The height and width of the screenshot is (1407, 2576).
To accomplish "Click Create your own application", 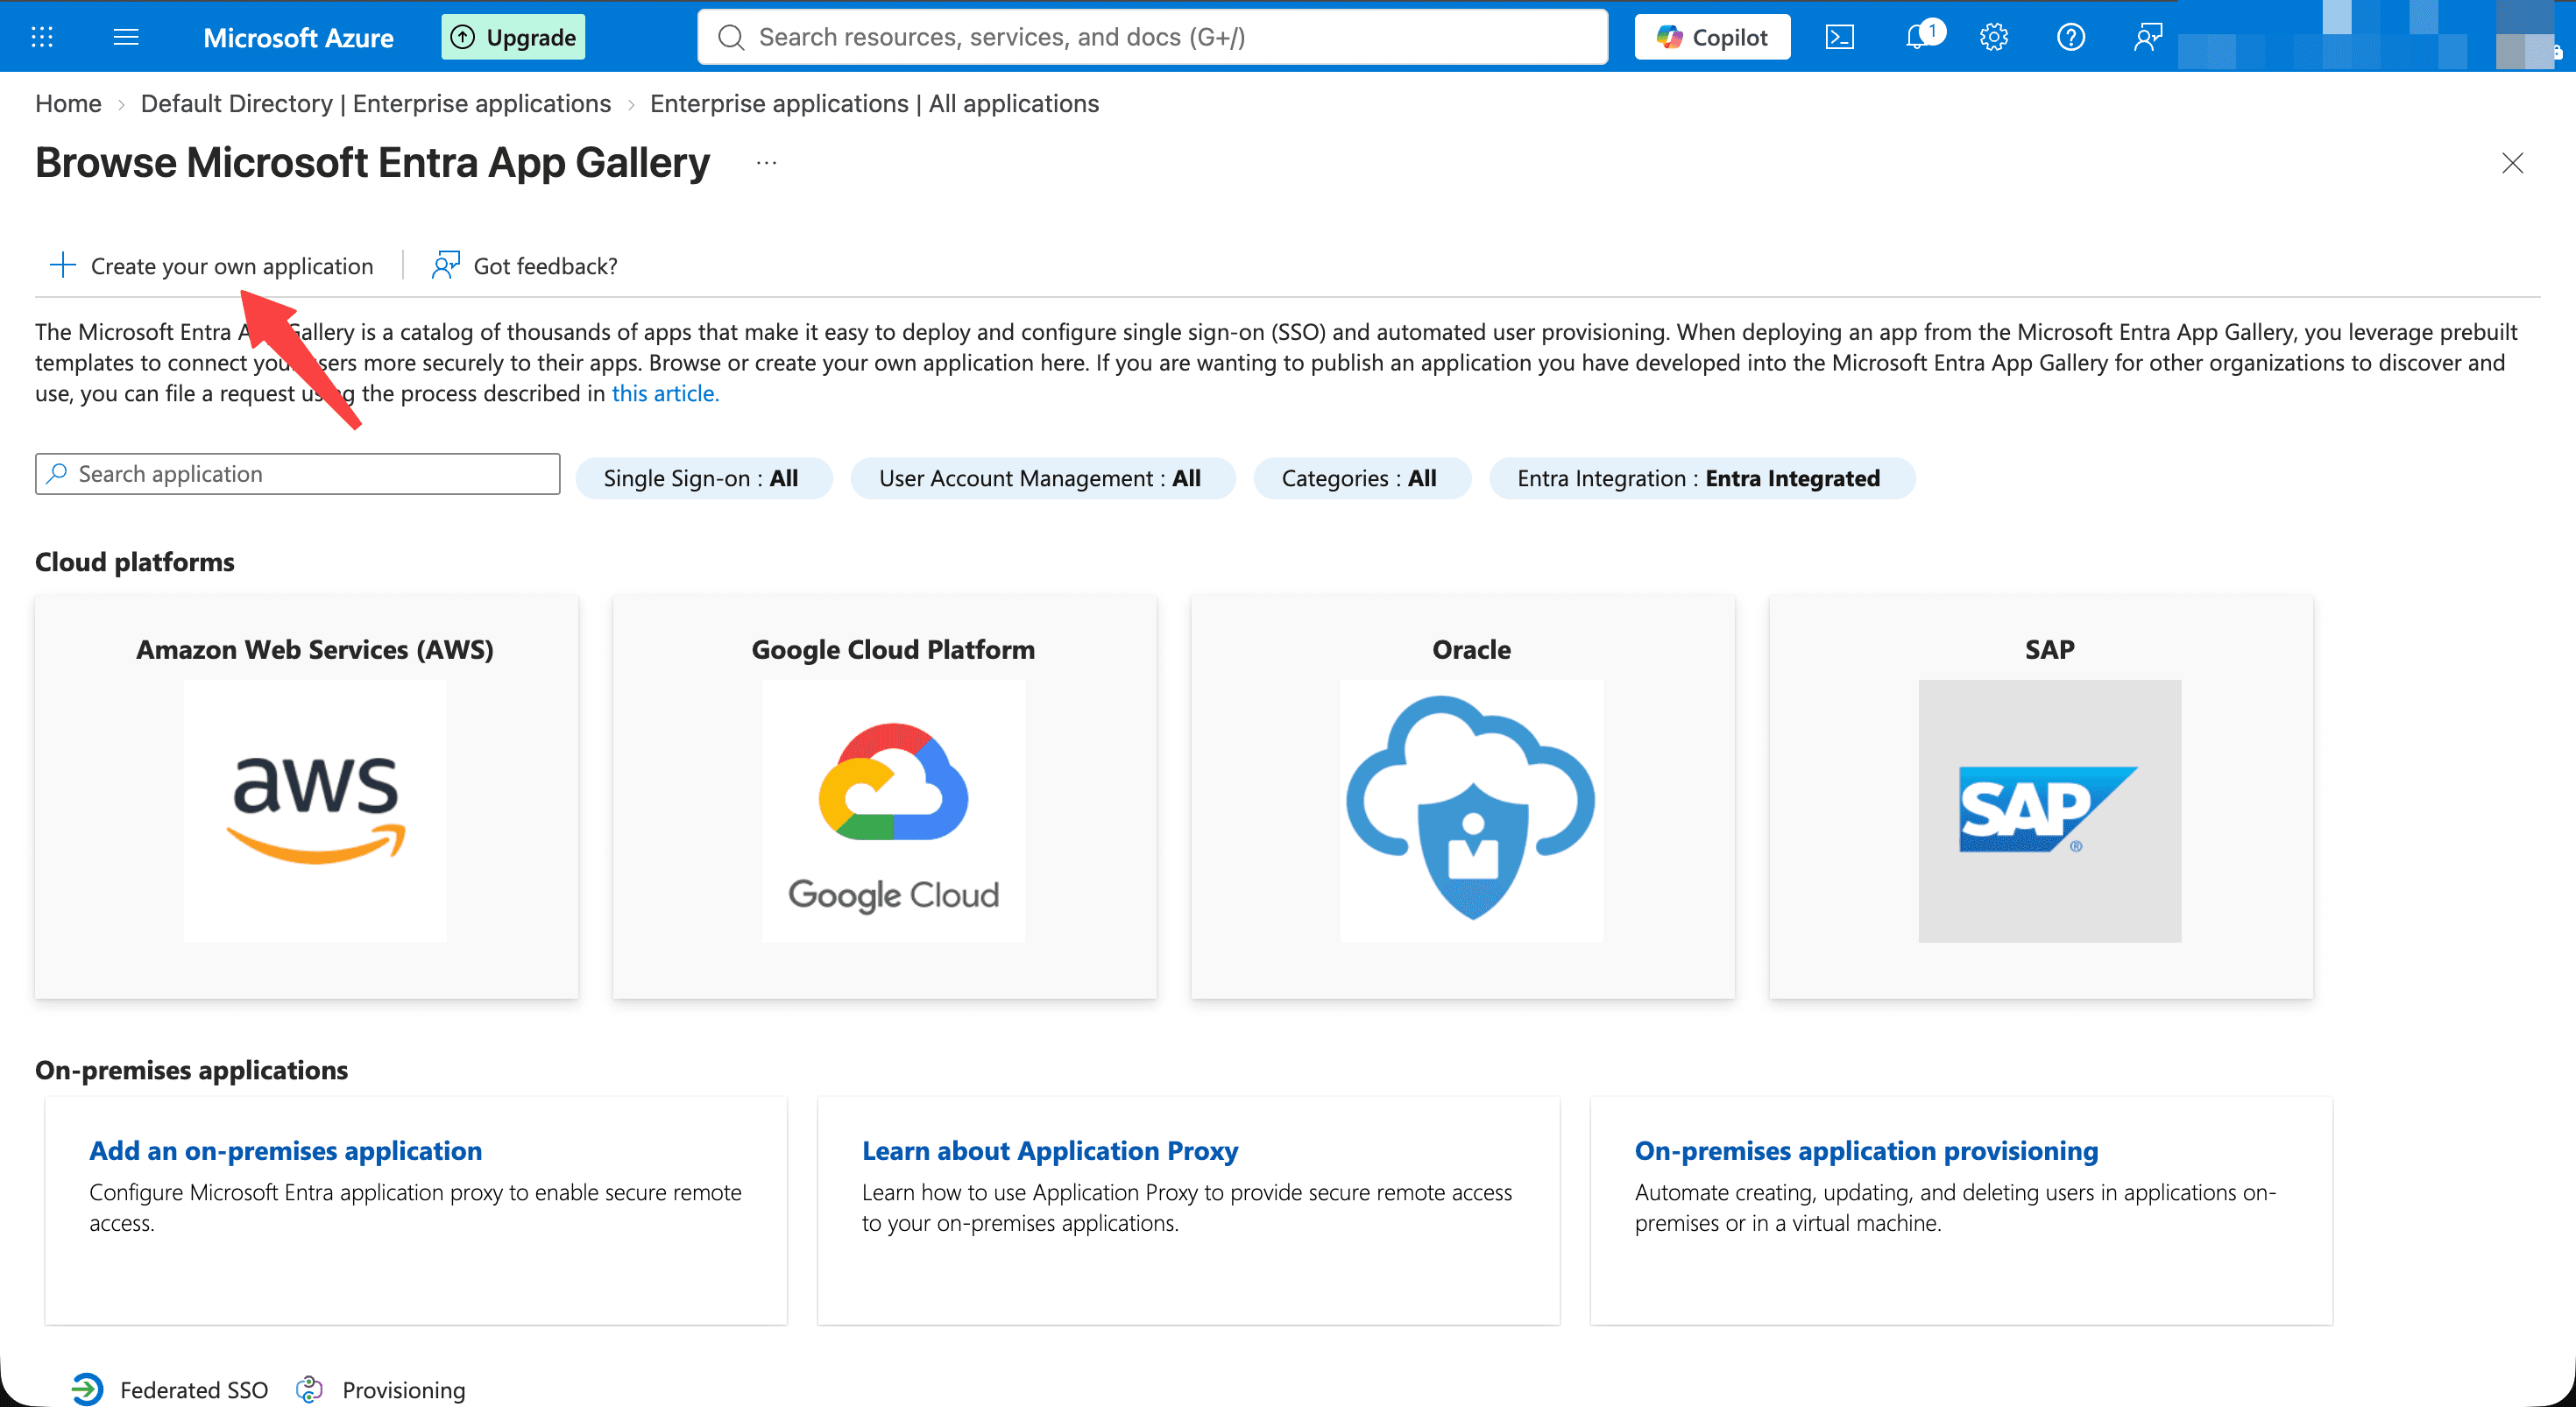I will coord(212,266).
